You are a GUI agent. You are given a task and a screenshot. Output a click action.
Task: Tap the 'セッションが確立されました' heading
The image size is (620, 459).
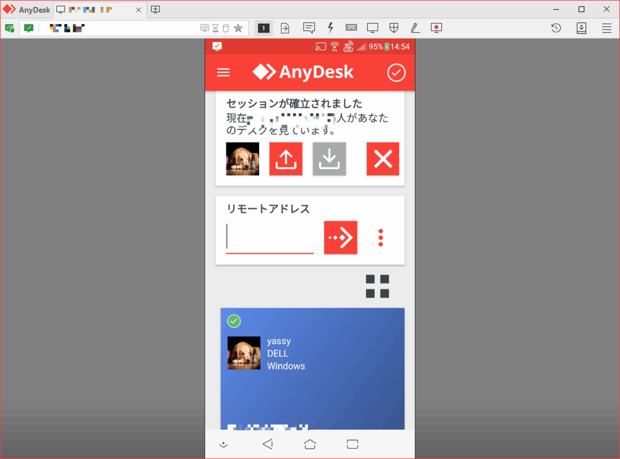294,104
